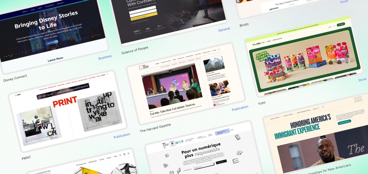Click The Harvard Gazette logo icon

142,67
